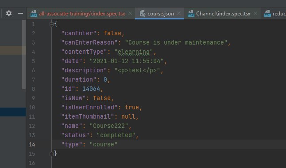Hide the tool window via the minus icon
Viewport: 286px width, 168px height.
[x=20, y=13]
